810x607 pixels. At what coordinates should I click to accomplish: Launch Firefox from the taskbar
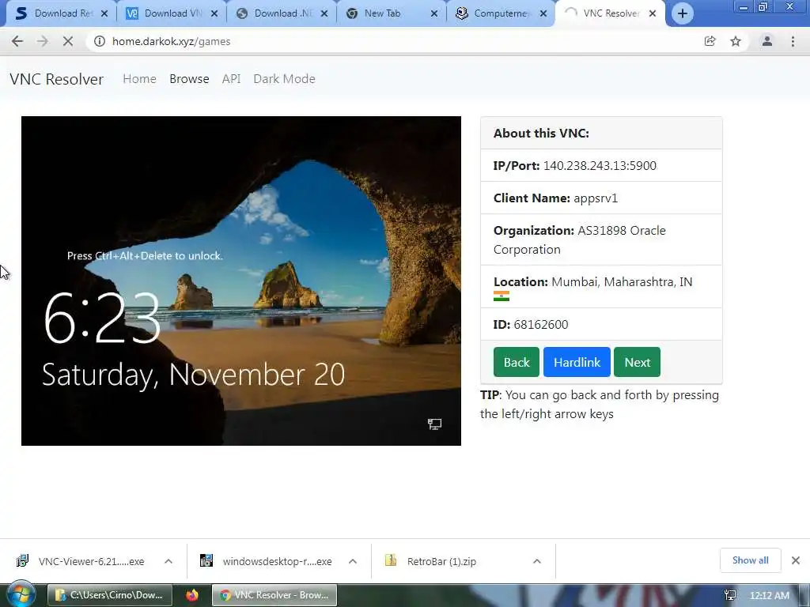pyautogui.click(x=192, y=595)
